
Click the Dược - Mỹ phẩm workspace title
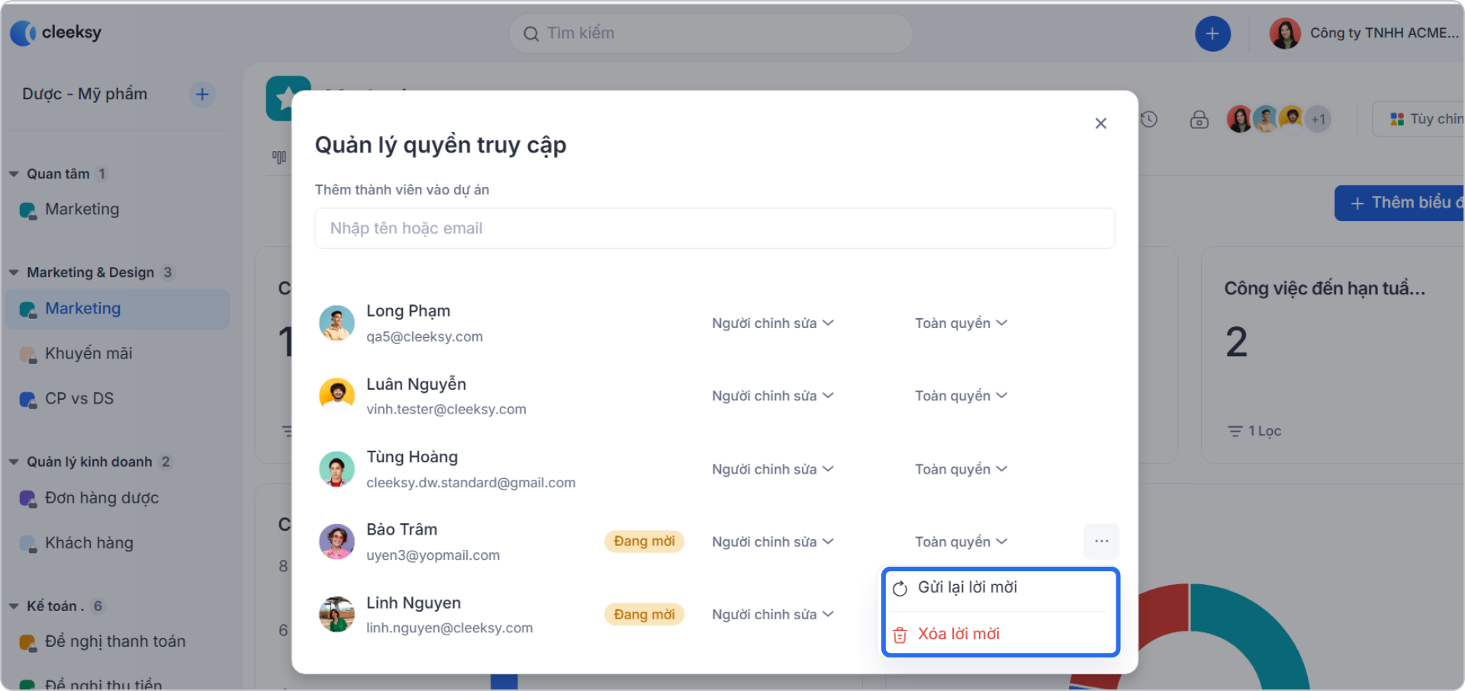85,95
